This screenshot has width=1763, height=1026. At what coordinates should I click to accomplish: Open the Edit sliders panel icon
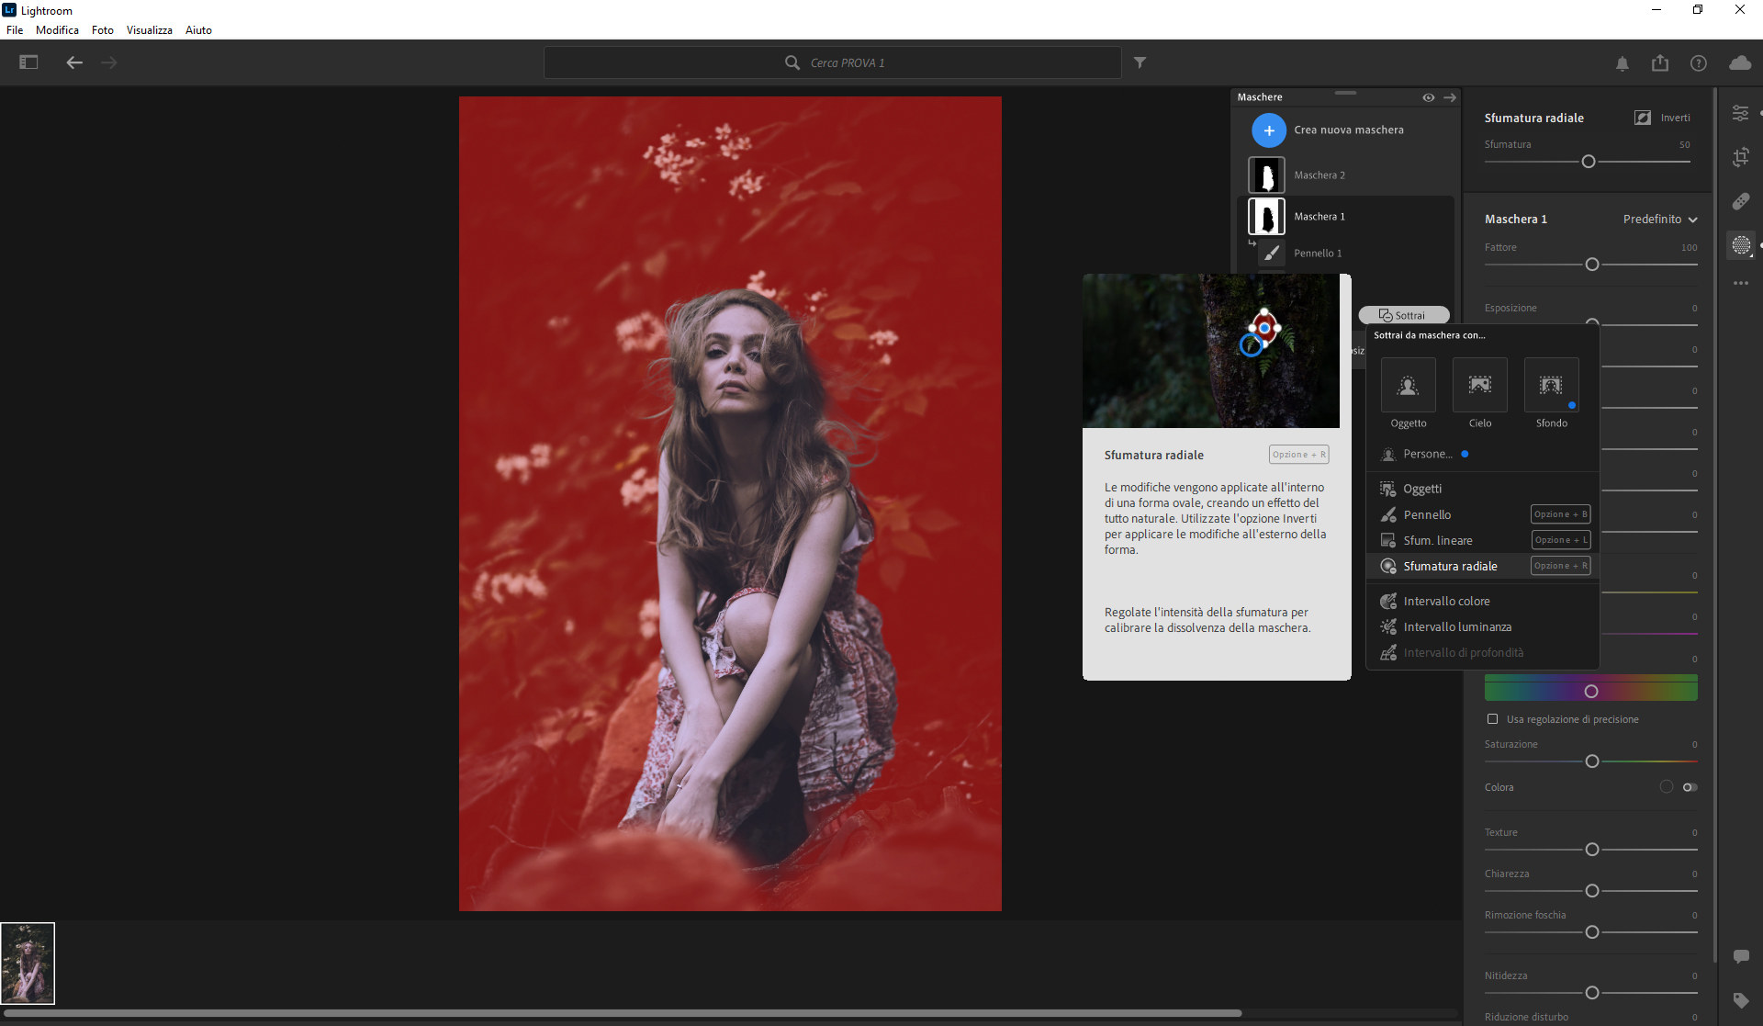[1741, 113]
